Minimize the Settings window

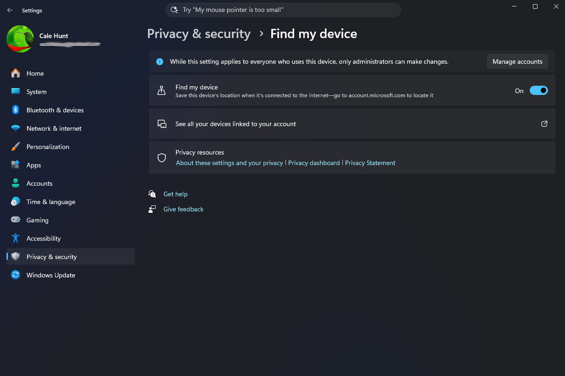[x=514, y=6]
